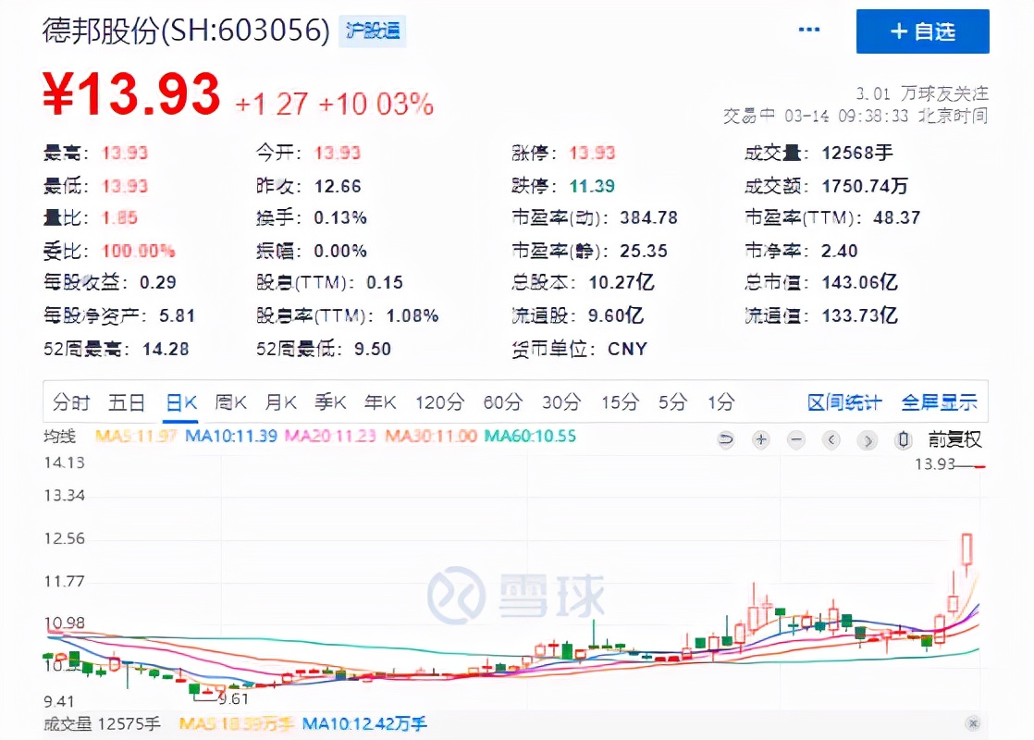Select the 周K tab

tap(231, 401)
